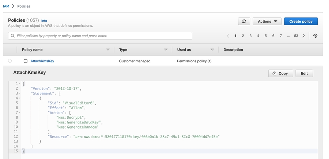Screen dimensions: 329x159
Task: Select the AttachKmsKey policy radio button
Action: [x=10, y=61]
